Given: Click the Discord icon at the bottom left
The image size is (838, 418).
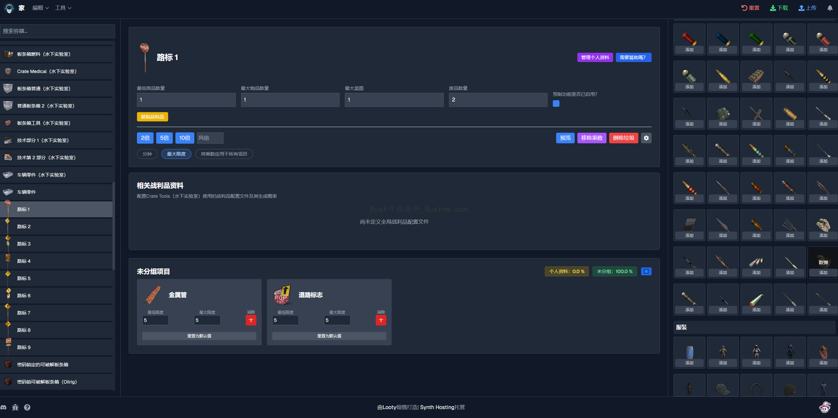Looking at the screenshot, I should tap(4, 407).
